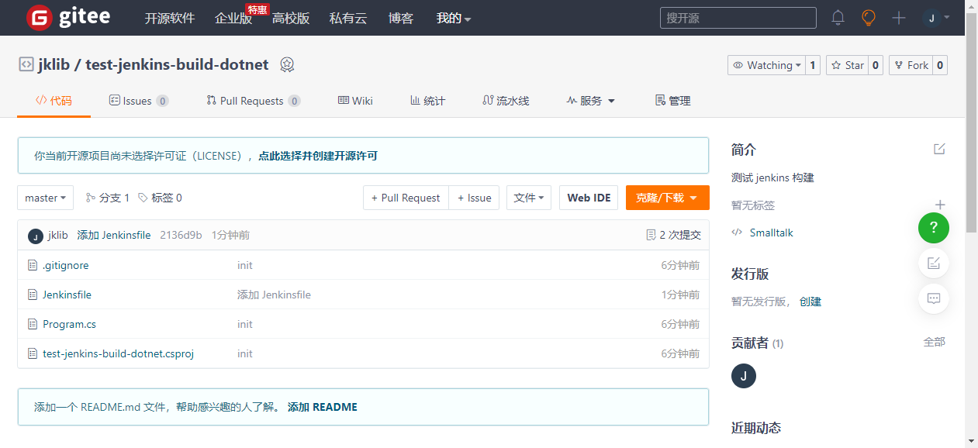This screenshot has width=978, height=448.
Task: Click the Smalltalk language label
Action: 771,233
